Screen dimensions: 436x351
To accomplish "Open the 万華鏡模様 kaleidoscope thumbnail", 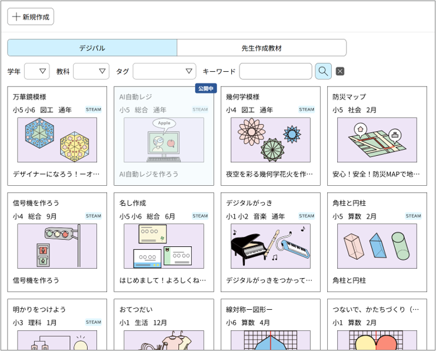I will point(57,140).
